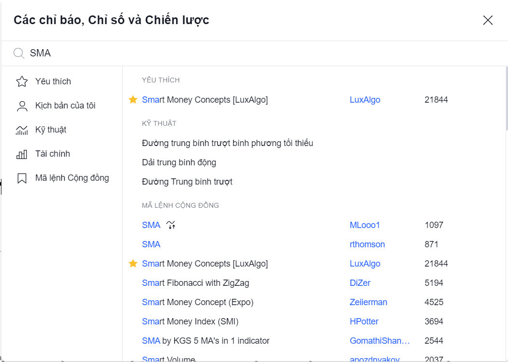Unfavorite Smart Money Concepts in Yêu thích section

pyautogui.click(x=133, y=100)
